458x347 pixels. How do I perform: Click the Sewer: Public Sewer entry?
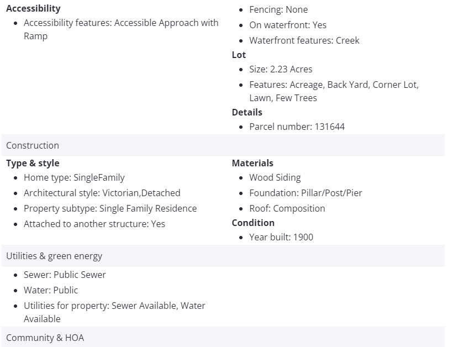tap(65, 275)
